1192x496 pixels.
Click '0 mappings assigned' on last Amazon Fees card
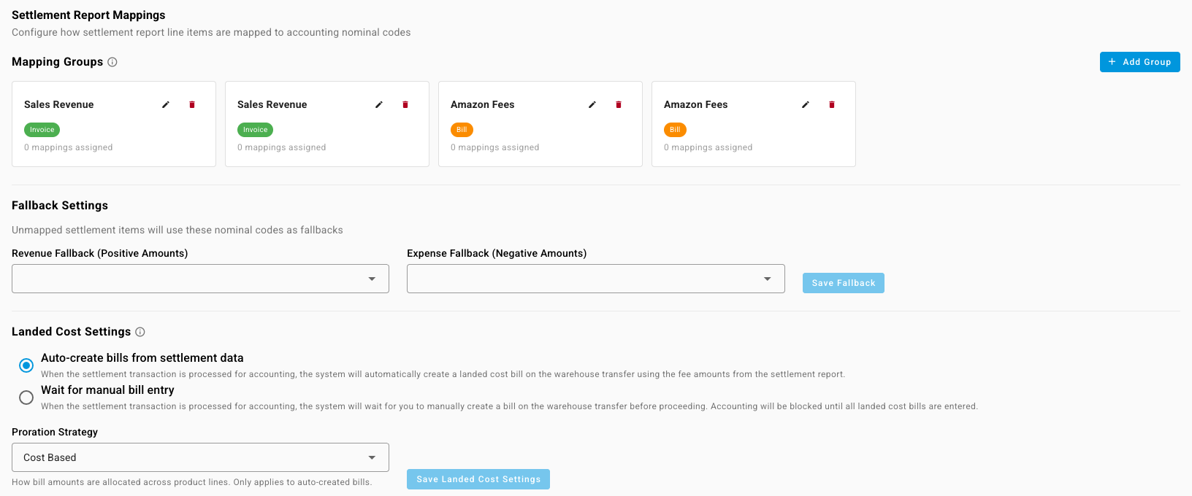point(708,147)
